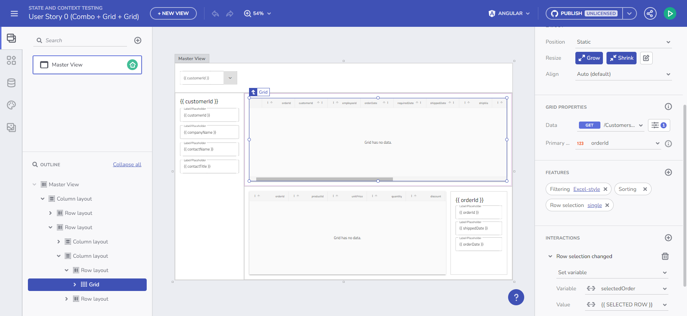Open the zoom level 54% dropdown
Screen dimensions: 687x316
258,14
